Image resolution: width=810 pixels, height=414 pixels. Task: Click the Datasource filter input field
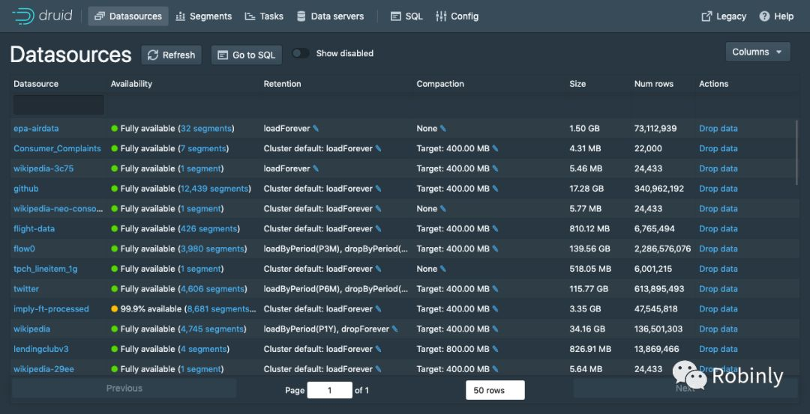point(58,105)
